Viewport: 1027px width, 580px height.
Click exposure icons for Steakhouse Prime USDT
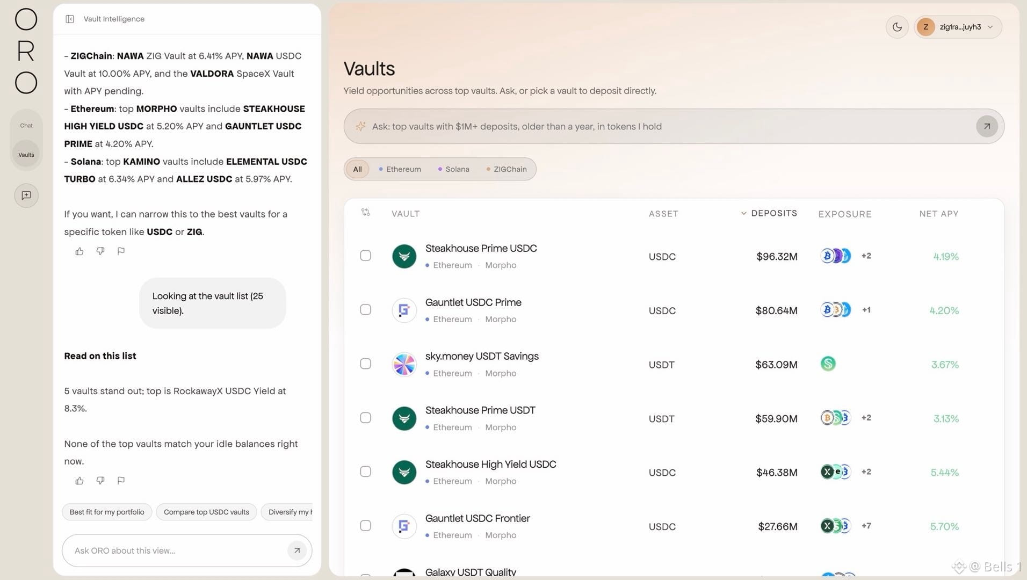(836, 418)
